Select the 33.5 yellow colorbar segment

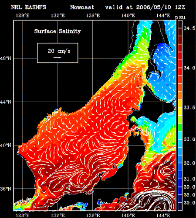(x=180, y=111)
